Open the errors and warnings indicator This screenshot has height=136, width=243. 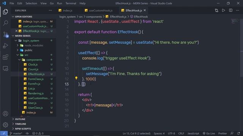point(38,133)
